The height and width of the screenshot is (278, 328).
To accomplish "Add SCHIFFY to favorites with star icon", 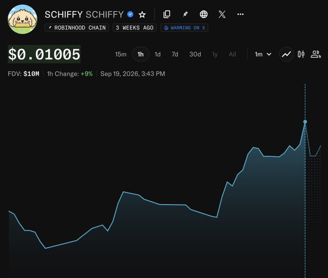I will click(x=142, y=14).
